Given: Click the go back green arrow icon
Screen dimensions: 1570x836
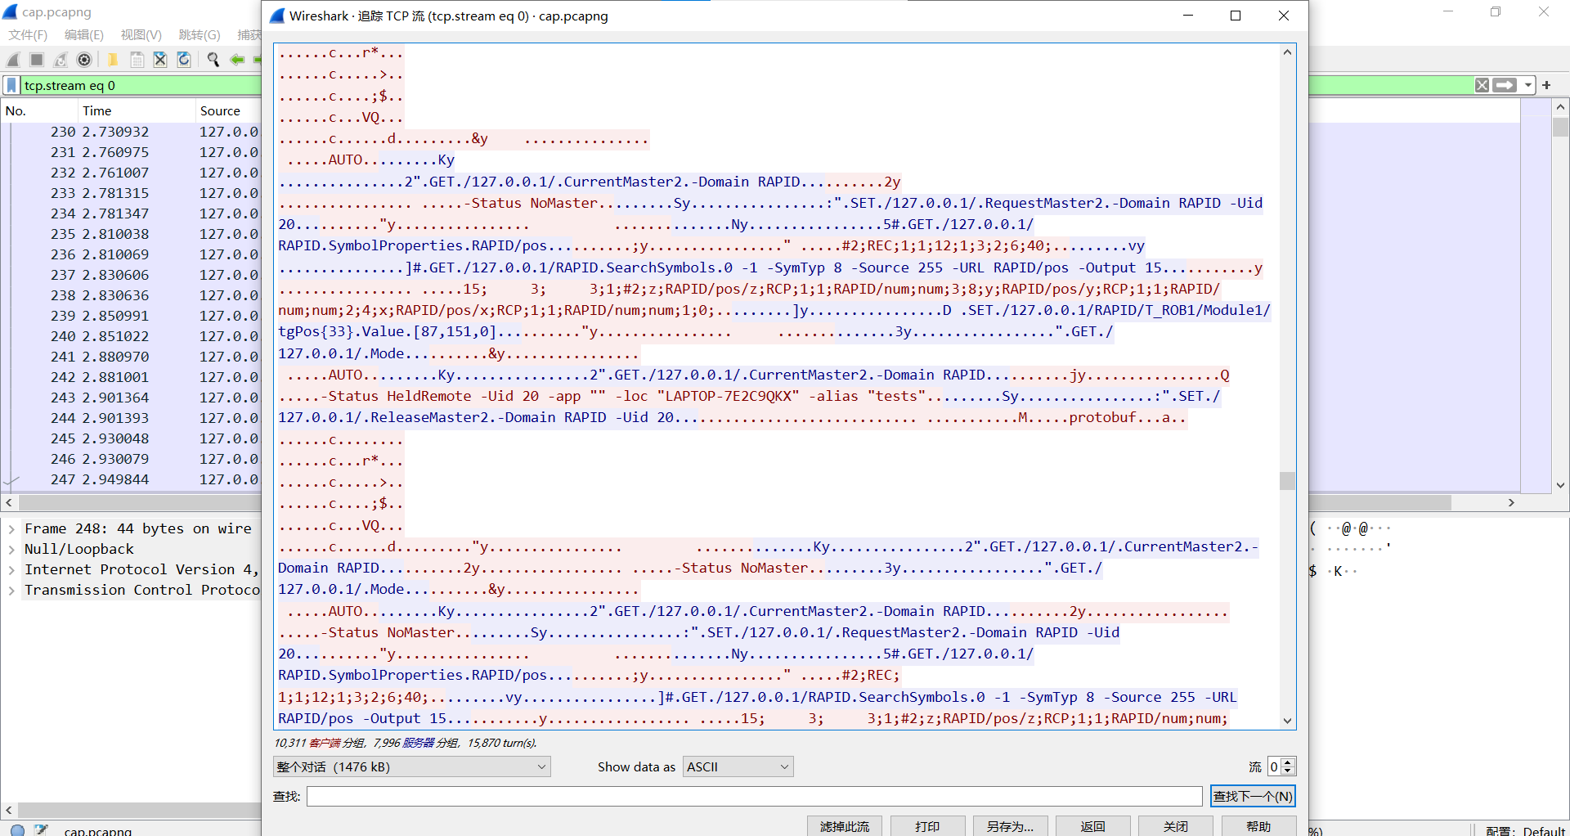Looking at the screenshot, I should tap(237, 60).
